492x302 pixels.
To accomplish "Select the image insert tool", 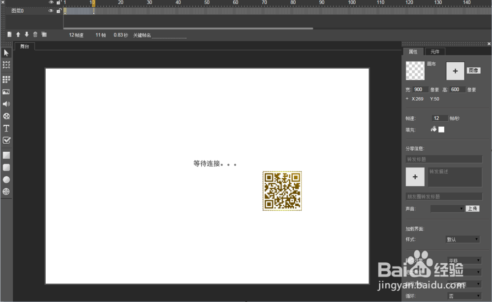I will pos(6,91).
